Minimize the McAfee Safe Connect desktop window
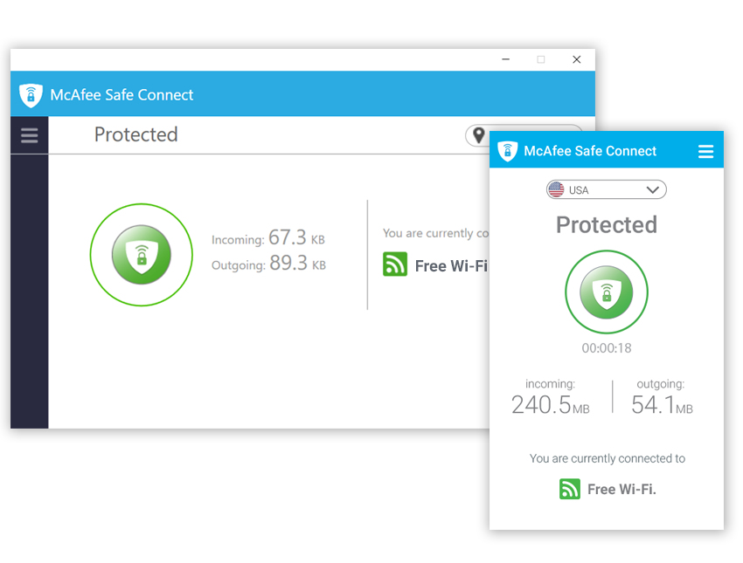Image resolution: width=743 pixels, height=563 pixels. [506, 59]
